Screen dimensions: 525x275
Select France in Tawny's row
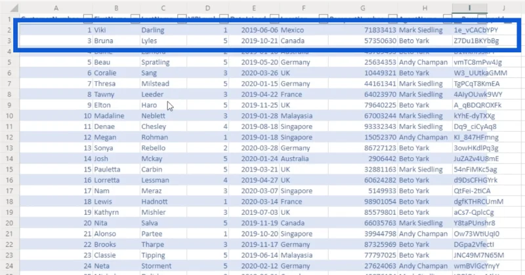(x=303, y=94)
